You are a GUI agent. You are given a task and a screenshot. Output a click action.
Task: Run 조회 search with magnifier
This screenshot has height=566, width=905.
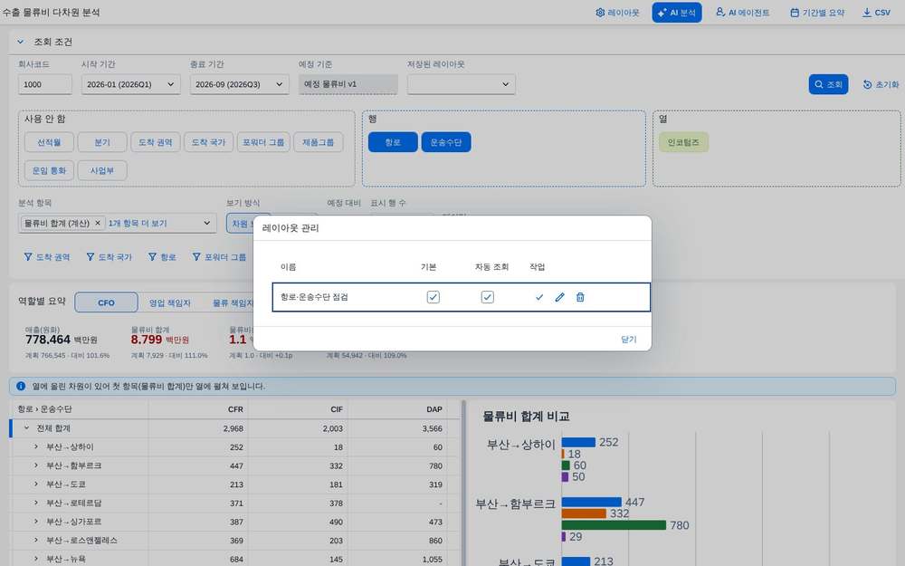click(x=828, y=84)
